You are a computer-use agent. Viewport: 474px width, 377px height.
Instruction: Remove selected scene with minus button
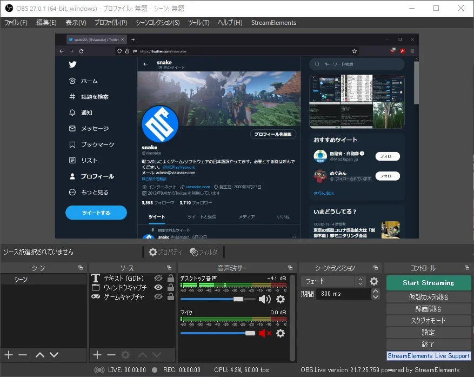23,355
